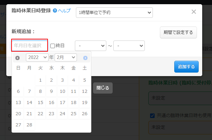The image size is (212, 140).
Task: Choose day 28 in the calendar
Action: pyautogui.click(x=29, y=125)
